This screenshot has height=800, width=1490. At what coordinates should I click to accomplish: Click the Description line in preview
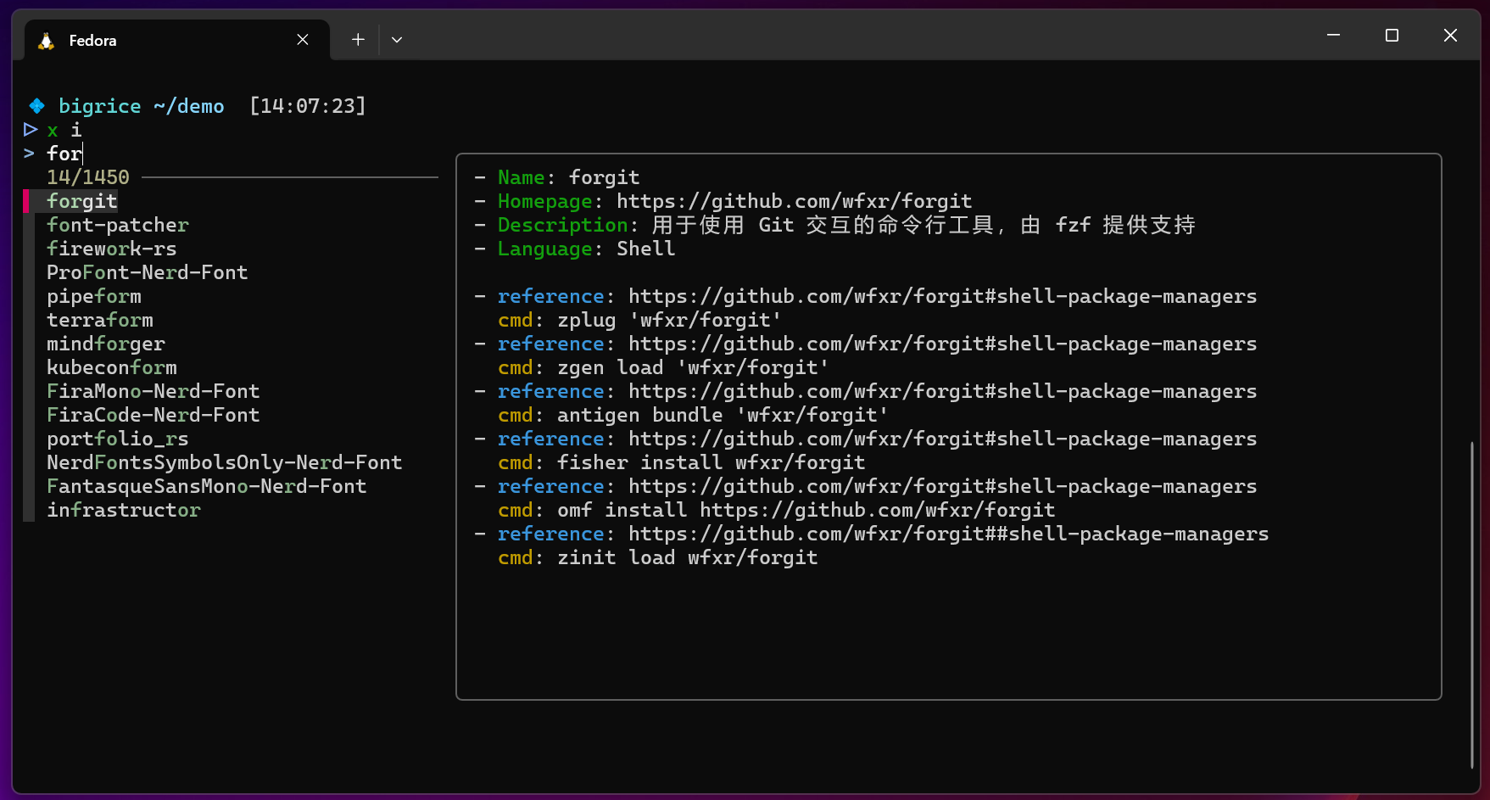[835, 225]
